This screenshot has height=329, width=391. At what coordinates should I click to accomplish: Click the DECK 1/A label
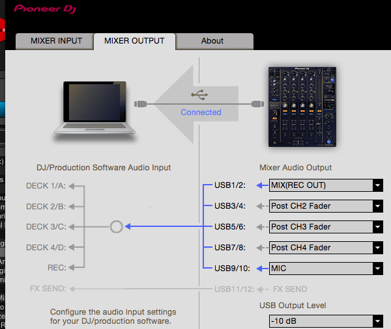[46, 186]
